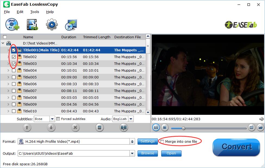Image resolution: width=265 pixels, height=168 pixels.
Task: Expand the Title005 row
Action: [8, 77]
